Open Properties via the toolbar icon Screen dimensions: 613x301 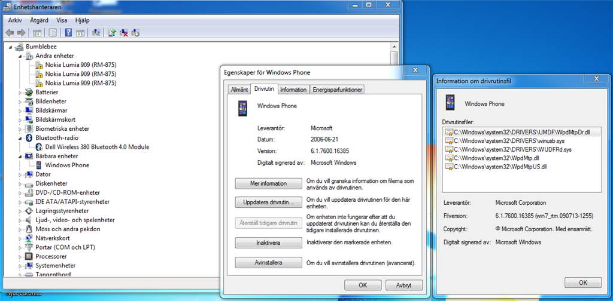tap(53, 33)
